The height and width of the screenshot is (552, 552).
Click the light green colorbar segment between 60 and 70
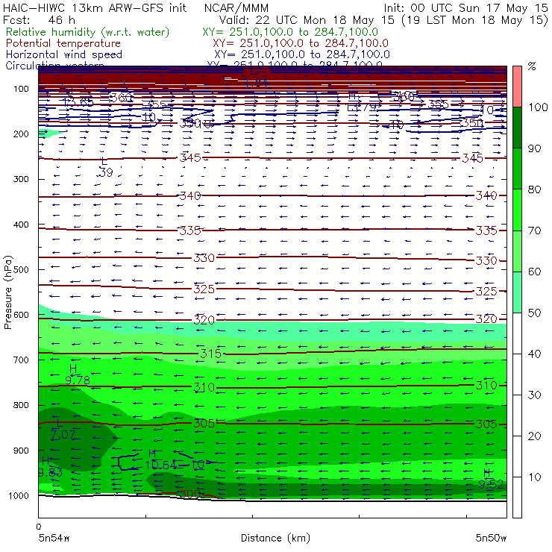pos(517,251)
